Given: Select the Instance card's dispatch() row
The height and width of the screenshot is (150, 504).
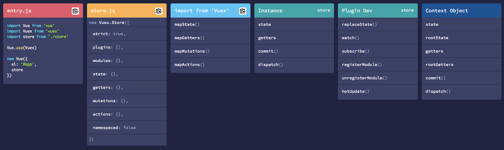Looking at the screenshot, I should (294, 65).
